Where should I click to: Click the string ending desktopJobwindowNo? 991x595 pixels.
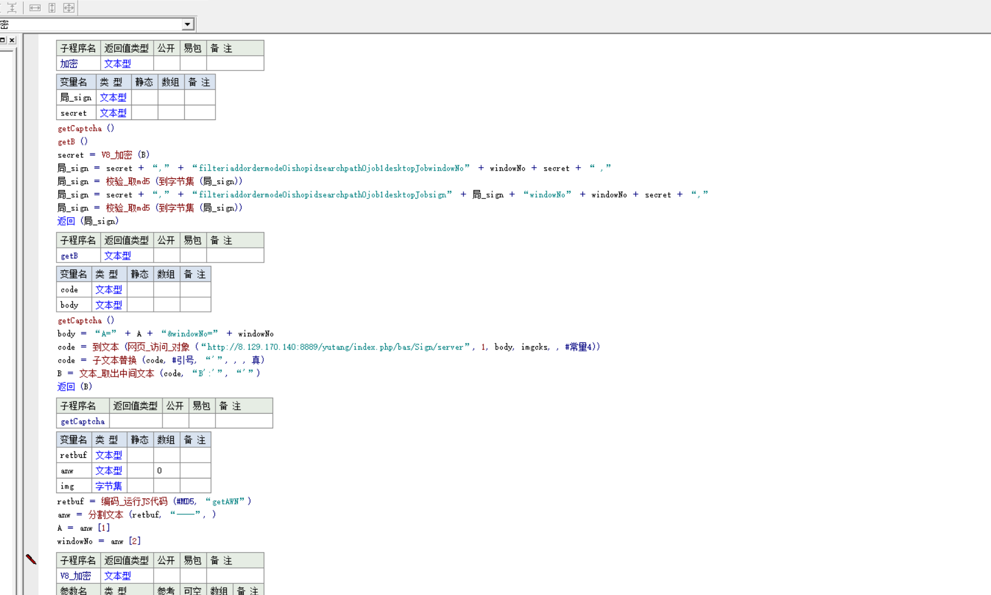(331, 168)
